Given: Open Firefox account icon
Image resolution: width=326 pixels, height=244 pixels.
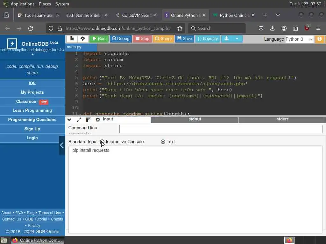Looking at the screenshot, I should point(284,28).
